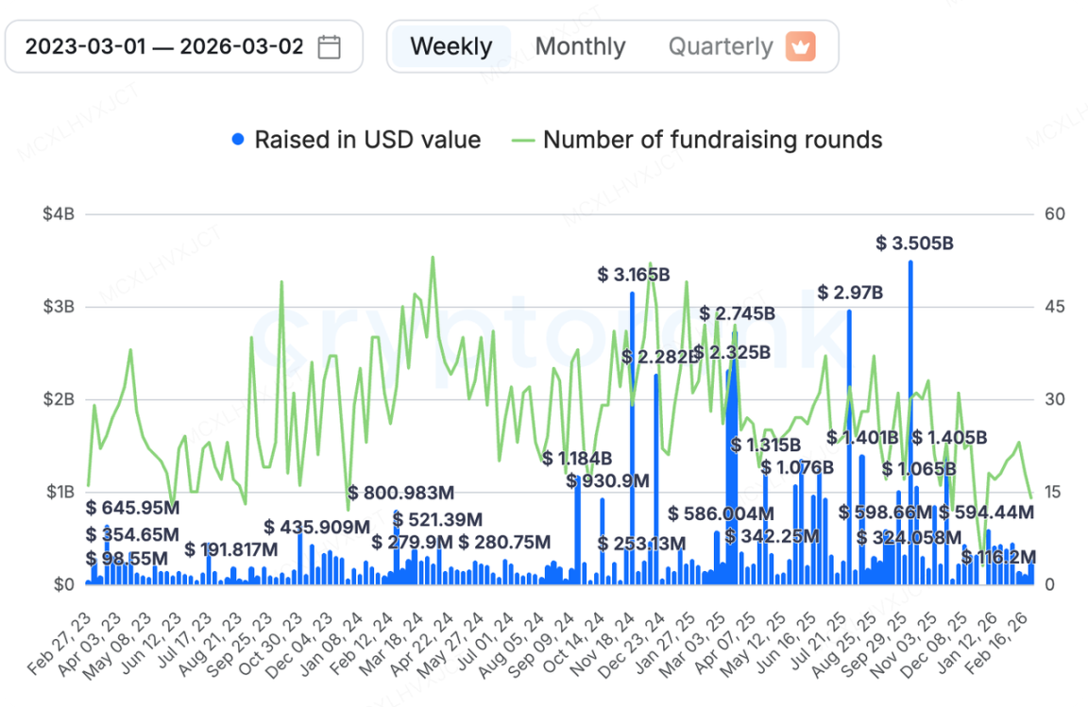
Task: Click the $4B y-axis tick label
Action: tap(58, 214)
